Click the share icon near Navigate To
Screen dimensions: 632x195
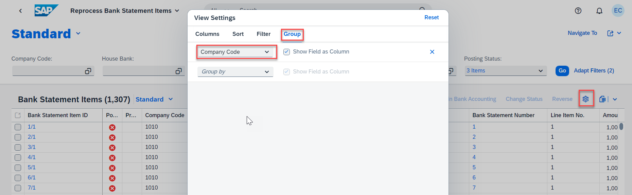[x=610, y=33]
